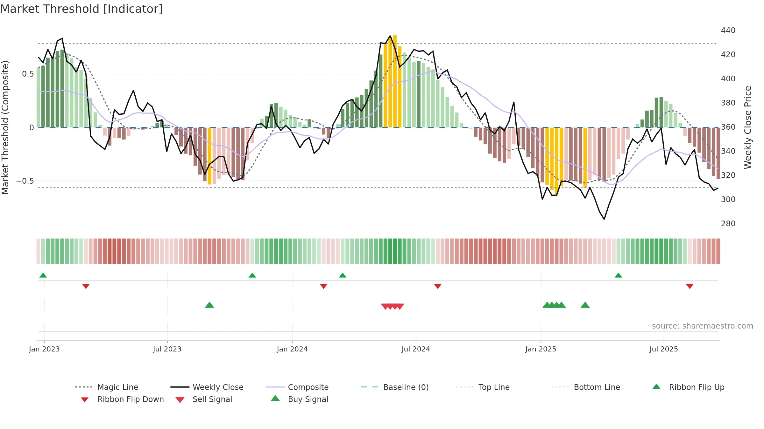The image size is (764, 429).
Task: Toggle the Top Line legend entry
Action: 483,387
